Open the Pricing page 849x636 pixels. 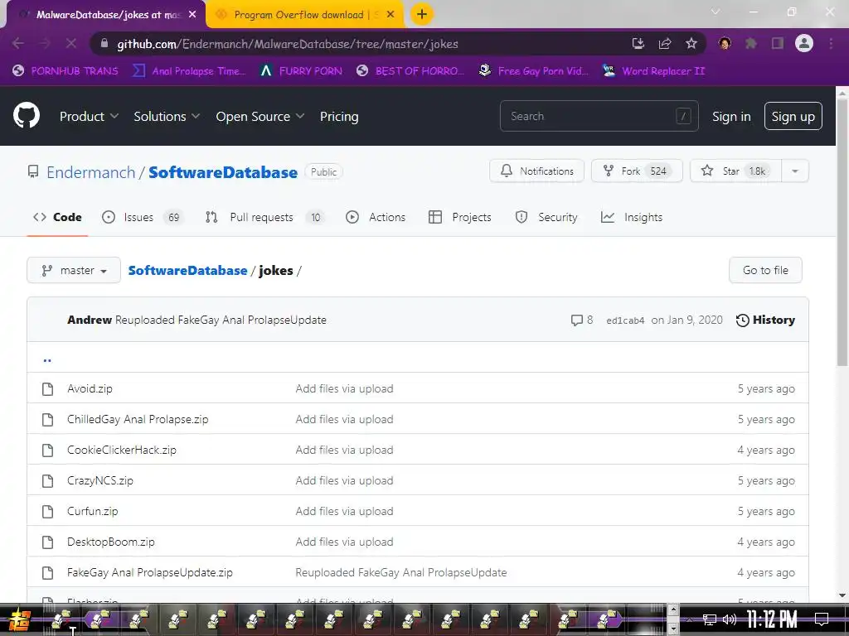(x=339, y=116)
